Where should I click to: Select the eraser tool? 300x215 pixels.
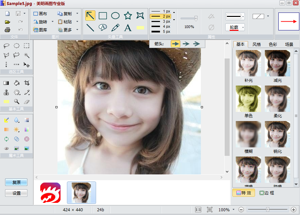(x=27, y=101)
